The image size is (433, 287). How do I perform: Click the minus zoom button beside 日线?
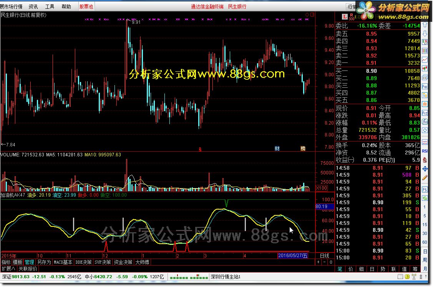coord(325,262)
